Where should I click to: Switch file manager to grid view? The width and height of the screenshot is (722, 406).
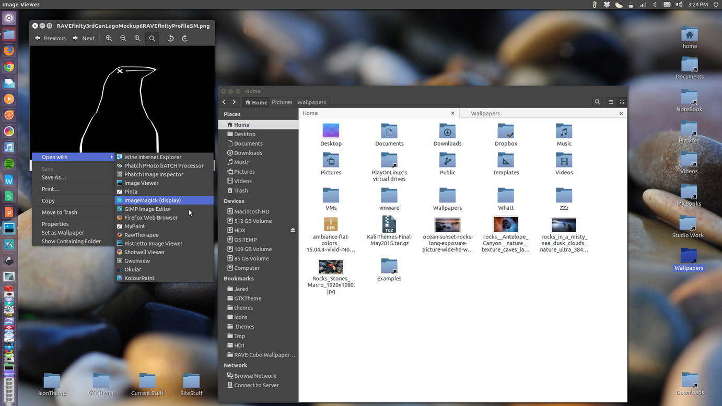point(622,102)
